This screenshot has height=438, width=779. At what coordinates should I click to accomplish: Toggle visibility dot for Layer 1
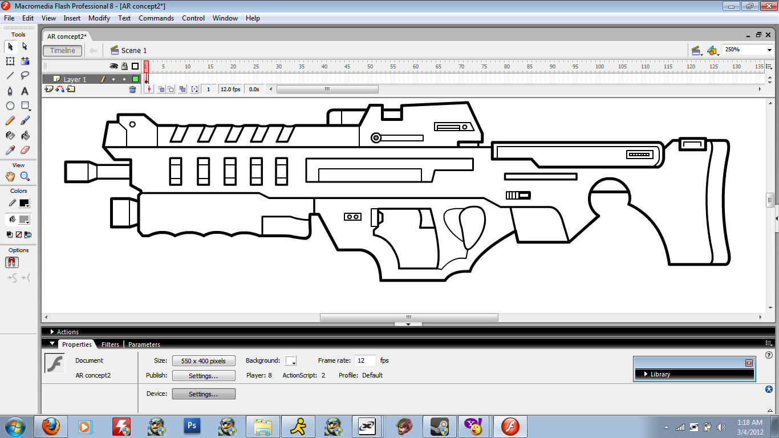[x=113, y=79]
